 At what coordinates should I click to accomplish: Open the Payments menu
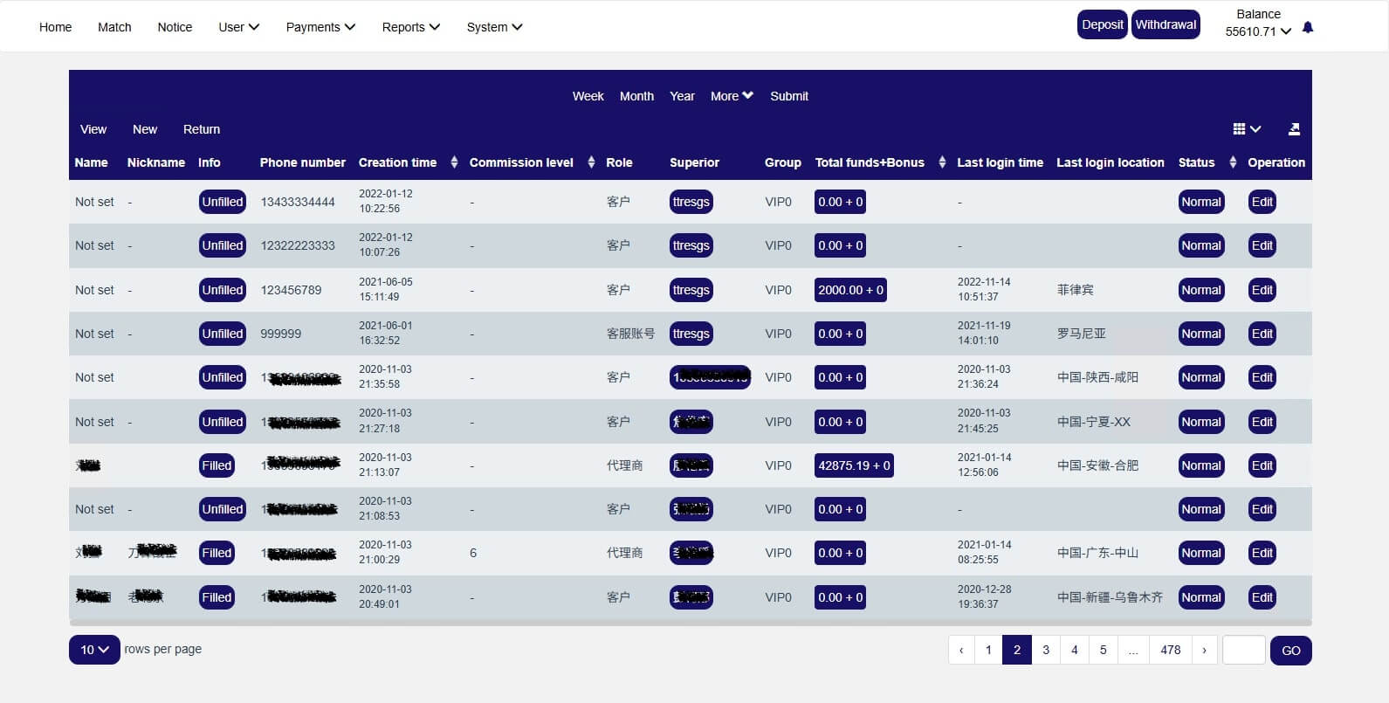coord(320,27)
